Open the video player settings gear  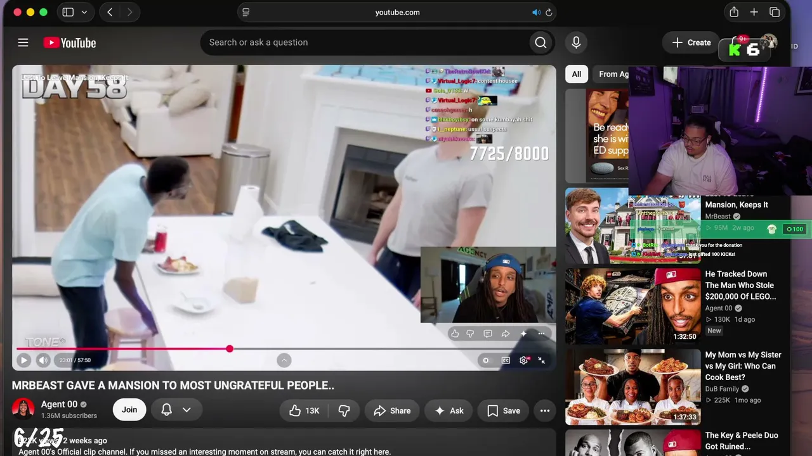(523, 360)
